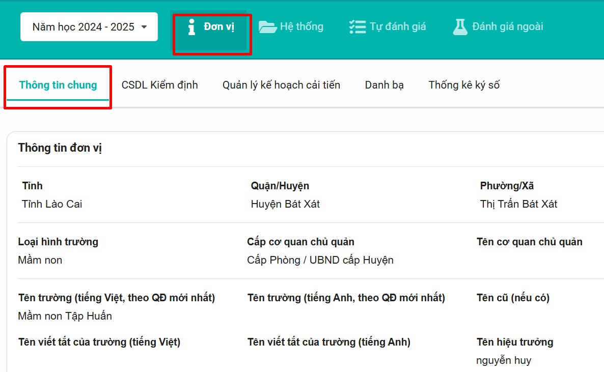This screenshot has width=604, height=372.
Task: Open the Thống kê ký số tab
Action: (464, 85)
